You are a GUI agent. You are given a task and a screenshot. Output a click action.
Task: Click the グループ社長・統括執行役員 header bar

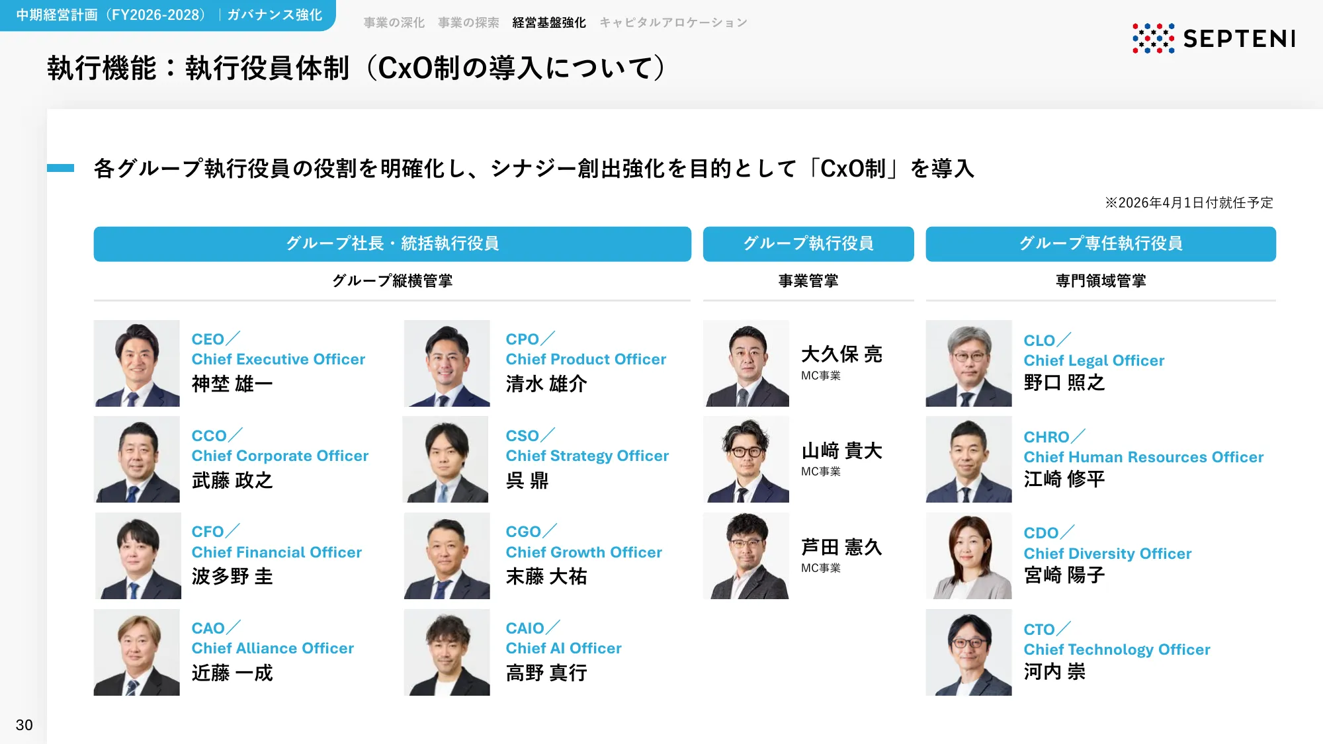392,243
